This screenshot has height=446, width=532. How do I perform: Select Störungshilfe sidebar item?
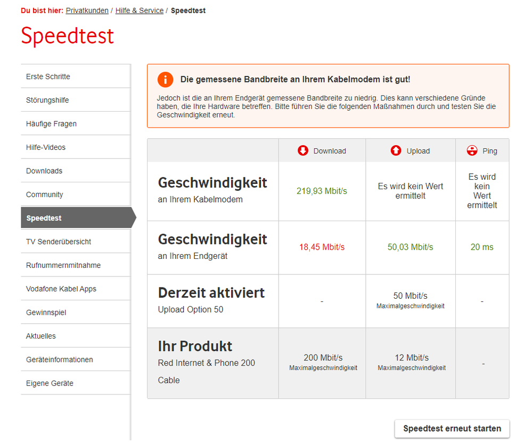click(x=47, y=100)
